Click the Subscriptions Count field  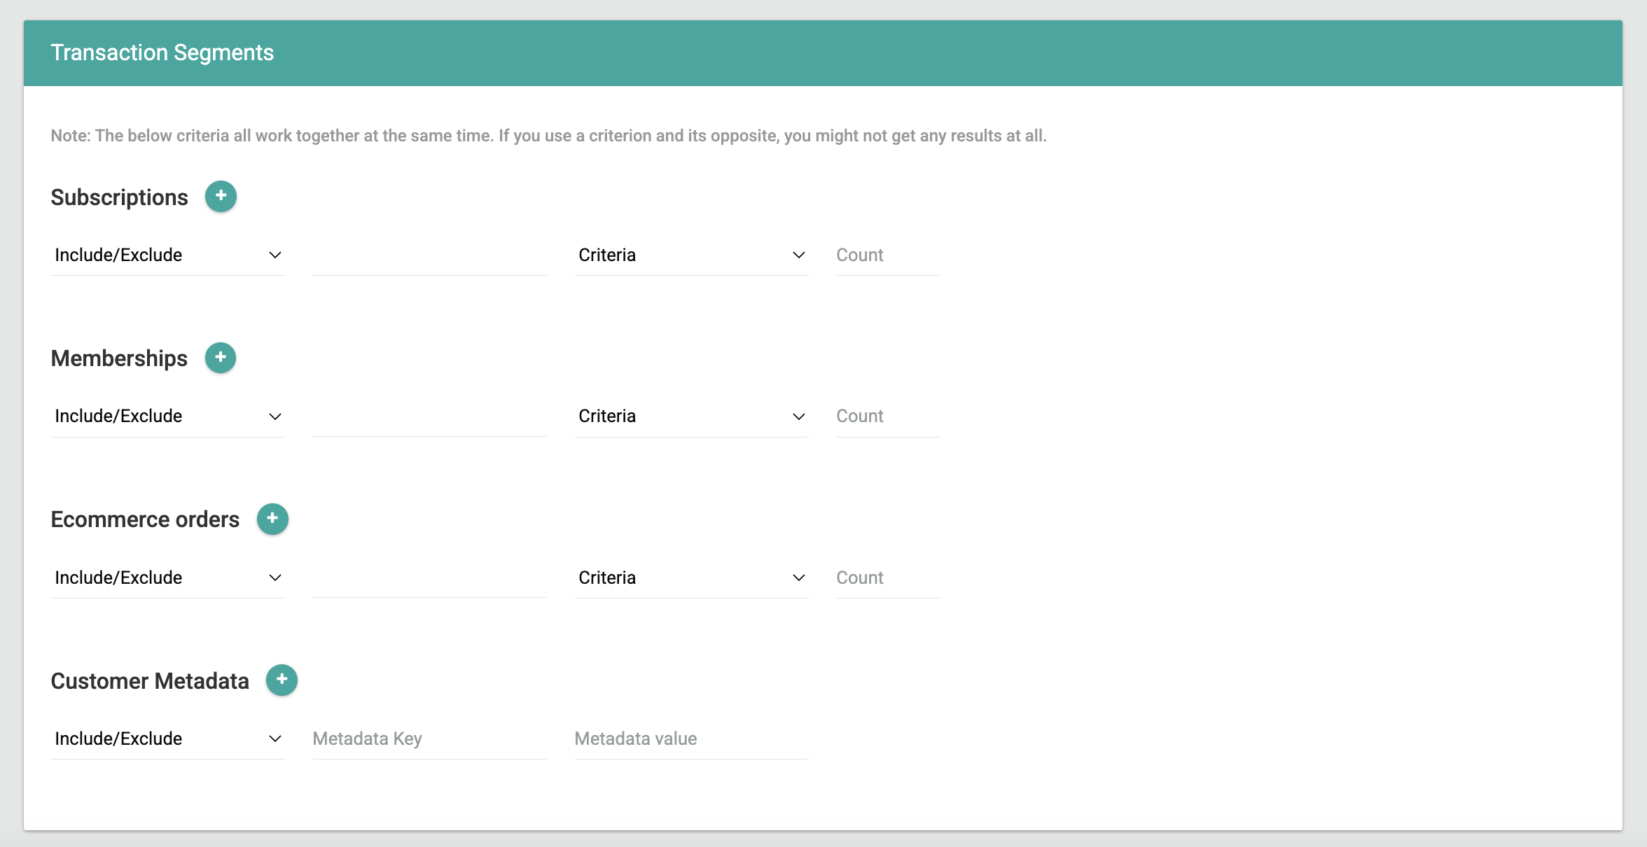pyautogui.click(x=887, y=255)
